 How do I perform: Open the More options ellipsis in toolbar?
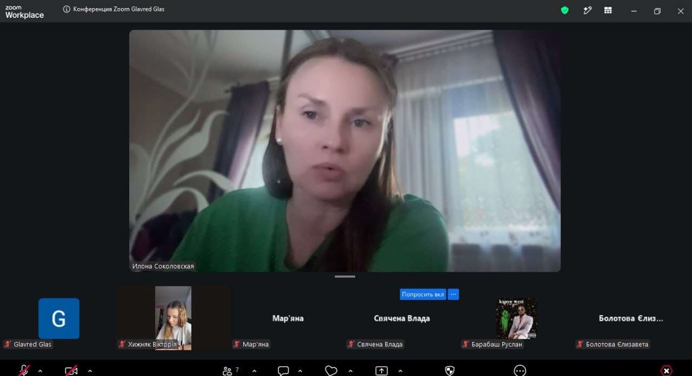pos(520,371)
